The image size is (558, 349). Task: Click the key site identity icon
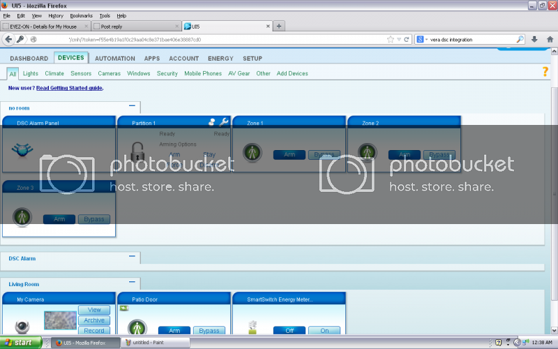pos(20,39)
